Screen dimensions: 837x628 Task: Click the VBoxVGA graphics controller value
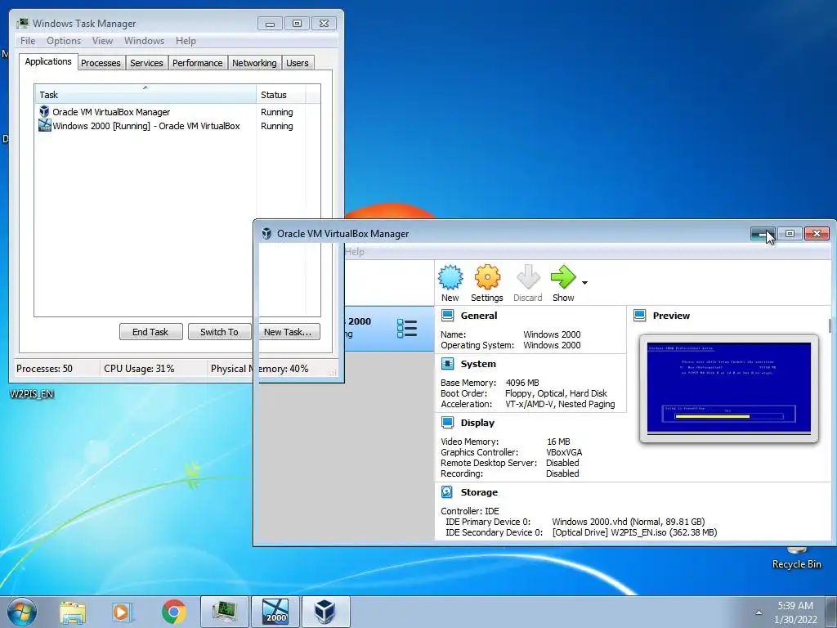click(x=564, y=452)
